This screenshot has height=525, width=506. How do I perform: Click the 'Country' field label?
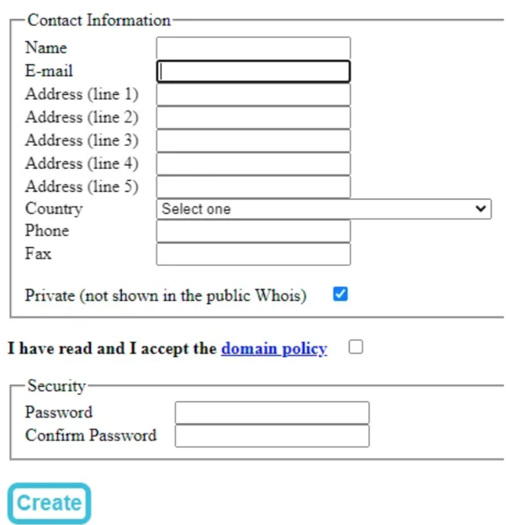54,209
